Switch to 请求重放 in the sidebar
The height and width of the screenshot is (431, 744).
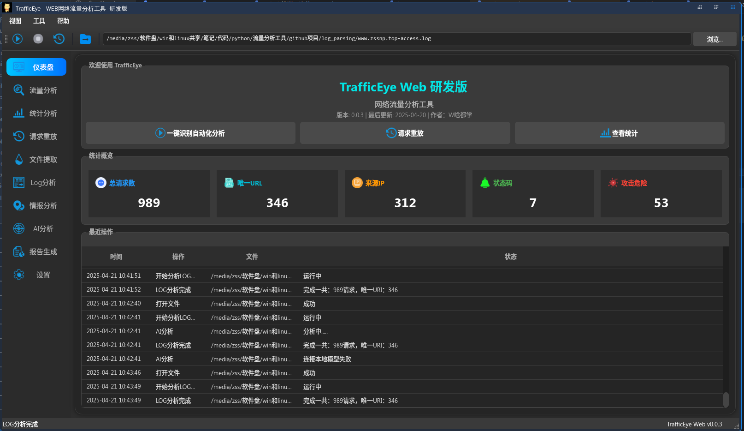tap(36, 136)
